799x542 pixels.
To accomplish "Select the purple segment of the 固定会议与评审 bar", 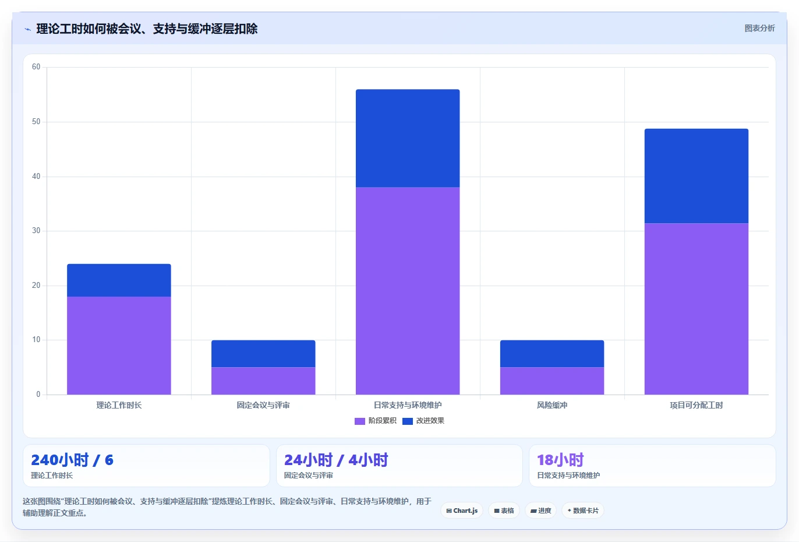I will tap(263, 381).
